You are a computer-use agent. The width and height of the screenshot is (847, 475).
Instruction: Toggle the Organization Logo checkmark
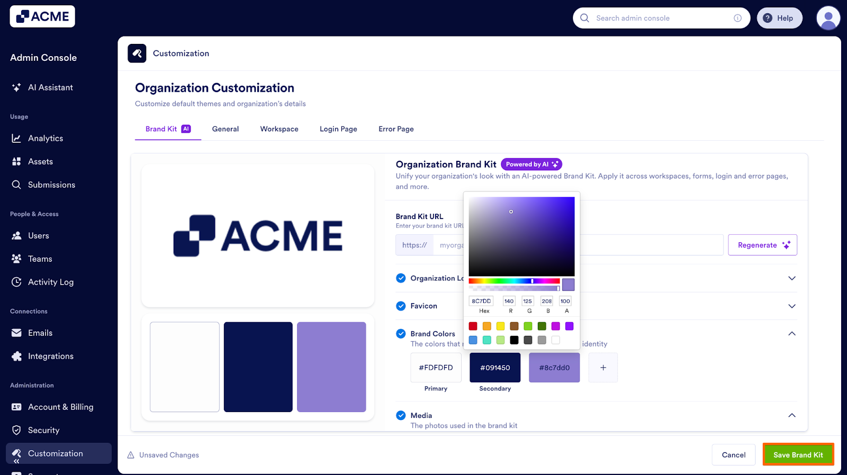coord(401,278)
